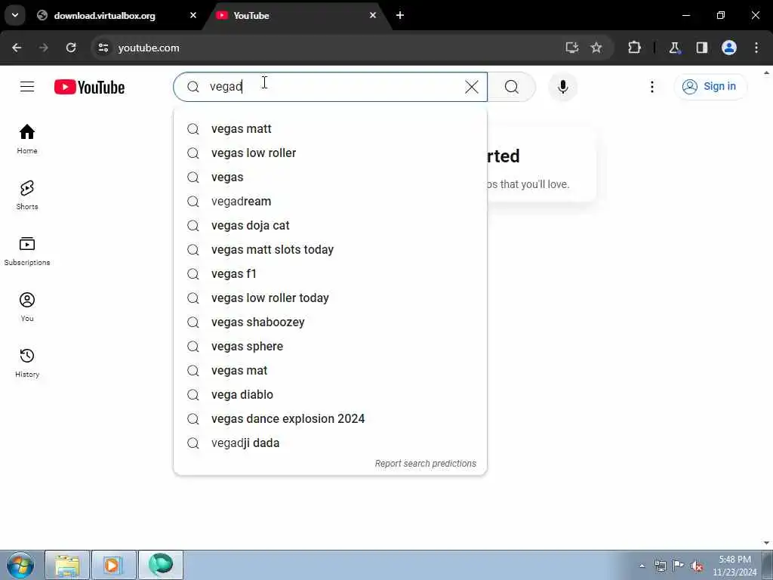
Task: Pick the 'vegas doja cat' suggestion
Action: pos(331,225)
